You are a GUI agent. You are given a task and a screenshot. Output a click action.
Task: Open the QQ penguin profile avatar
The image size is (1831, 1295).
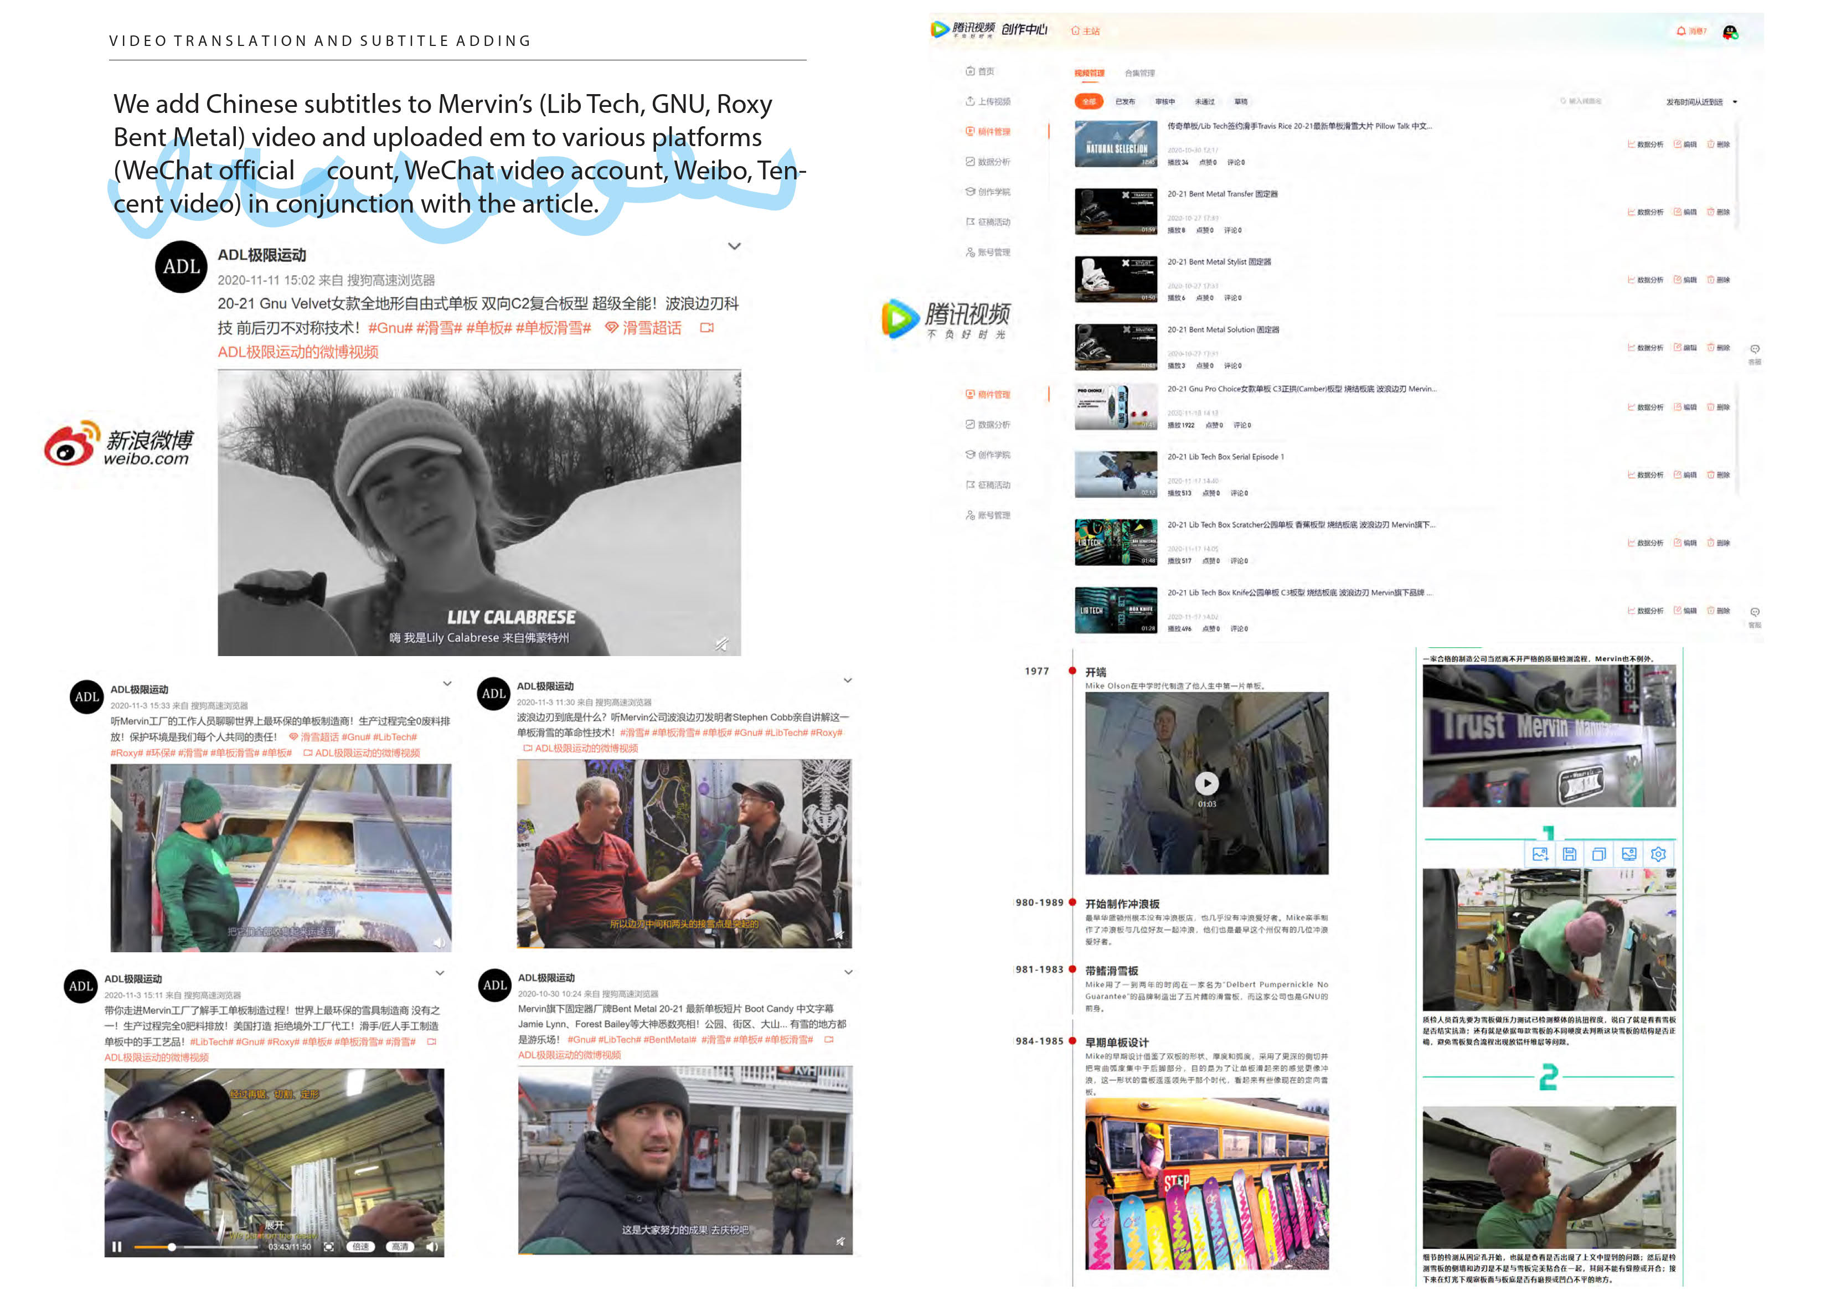(1730, 32)
